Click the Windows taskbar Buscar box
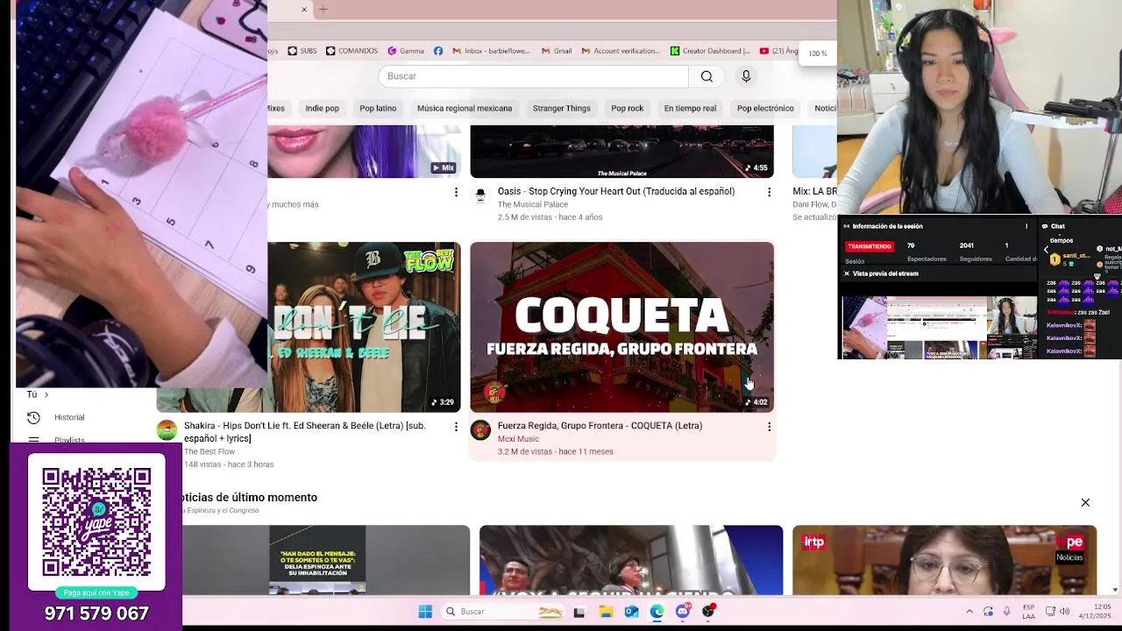The height and width of the screenshot is (631, 1122). click(503, 612)
